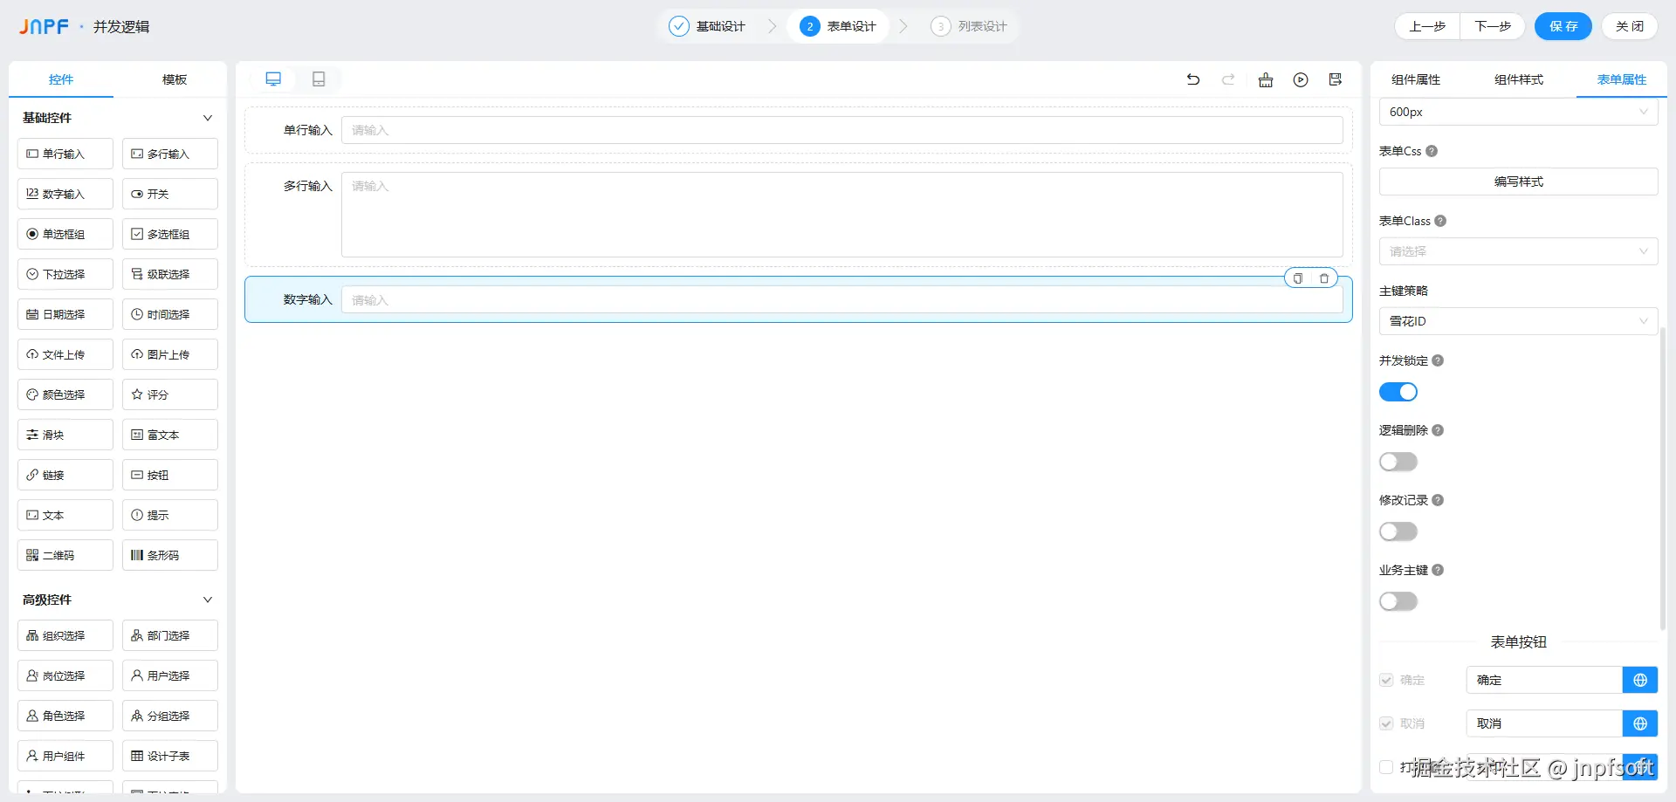Add the 颜色选择 control
This screenshot has width=1676, height=802.
(65, 394)
